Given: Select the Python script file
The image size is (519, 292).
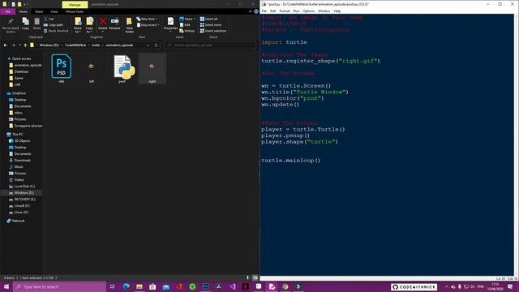Looking at the screenshot, I should pyautogui.click(x=122, y=68).
